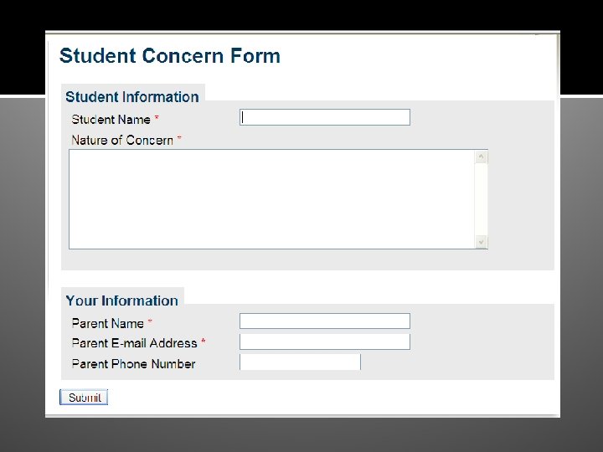Click the Your Information section heading

(122, 300)
